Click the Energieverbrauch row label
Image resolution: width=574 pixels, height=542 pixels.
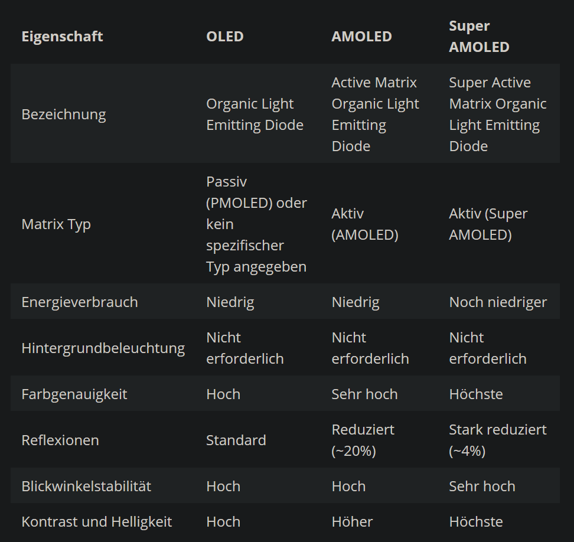point(80,302)
